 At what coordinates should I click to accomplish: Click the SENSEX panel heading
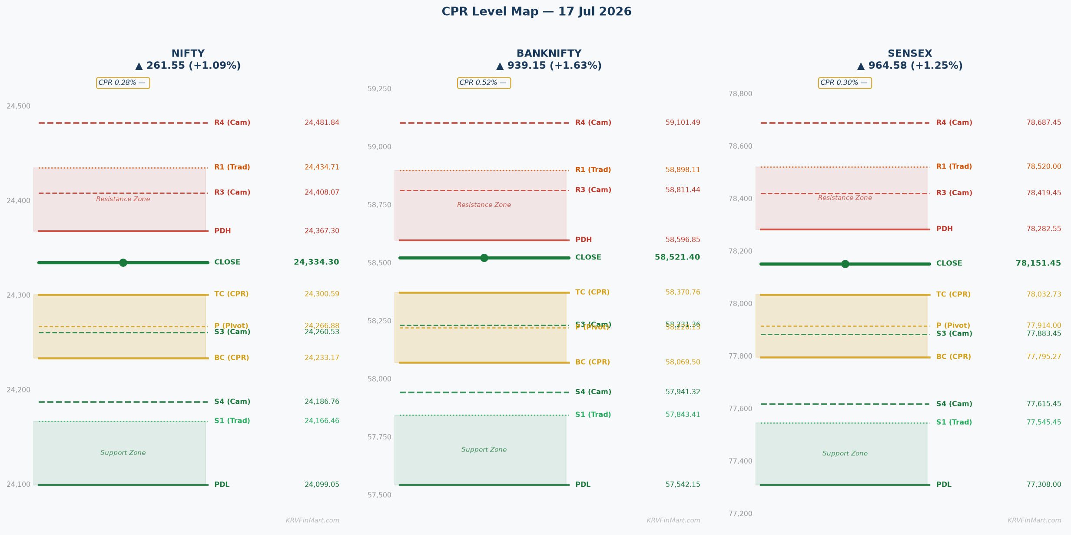click(x=910, y=53)
